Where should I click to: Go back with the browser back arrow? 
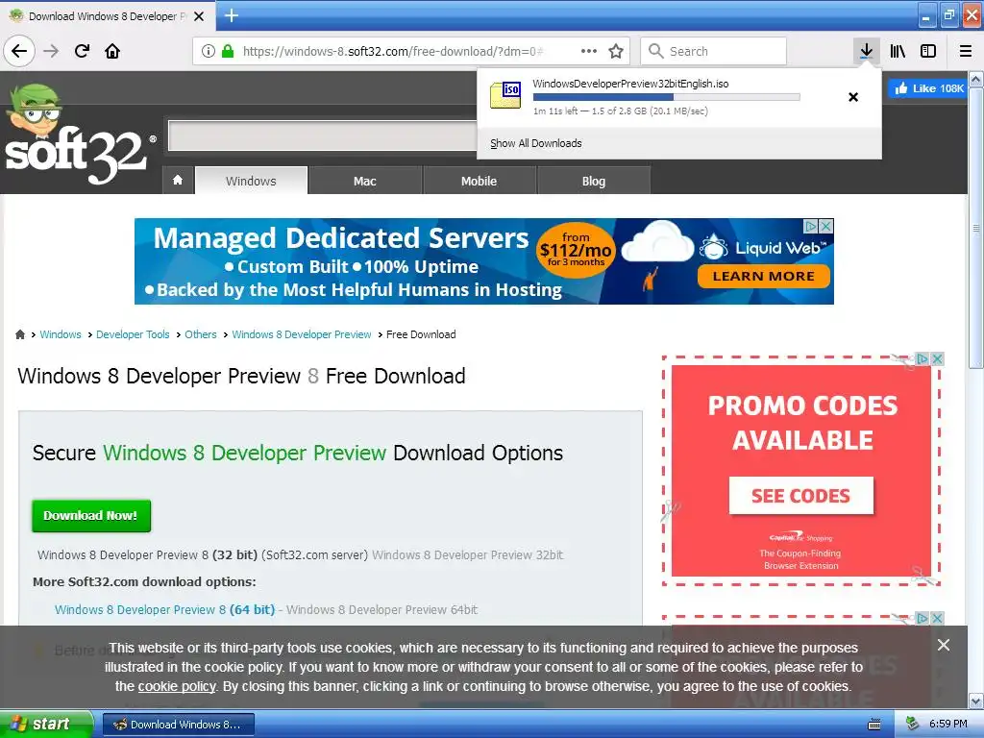click(x=19, y=51)
